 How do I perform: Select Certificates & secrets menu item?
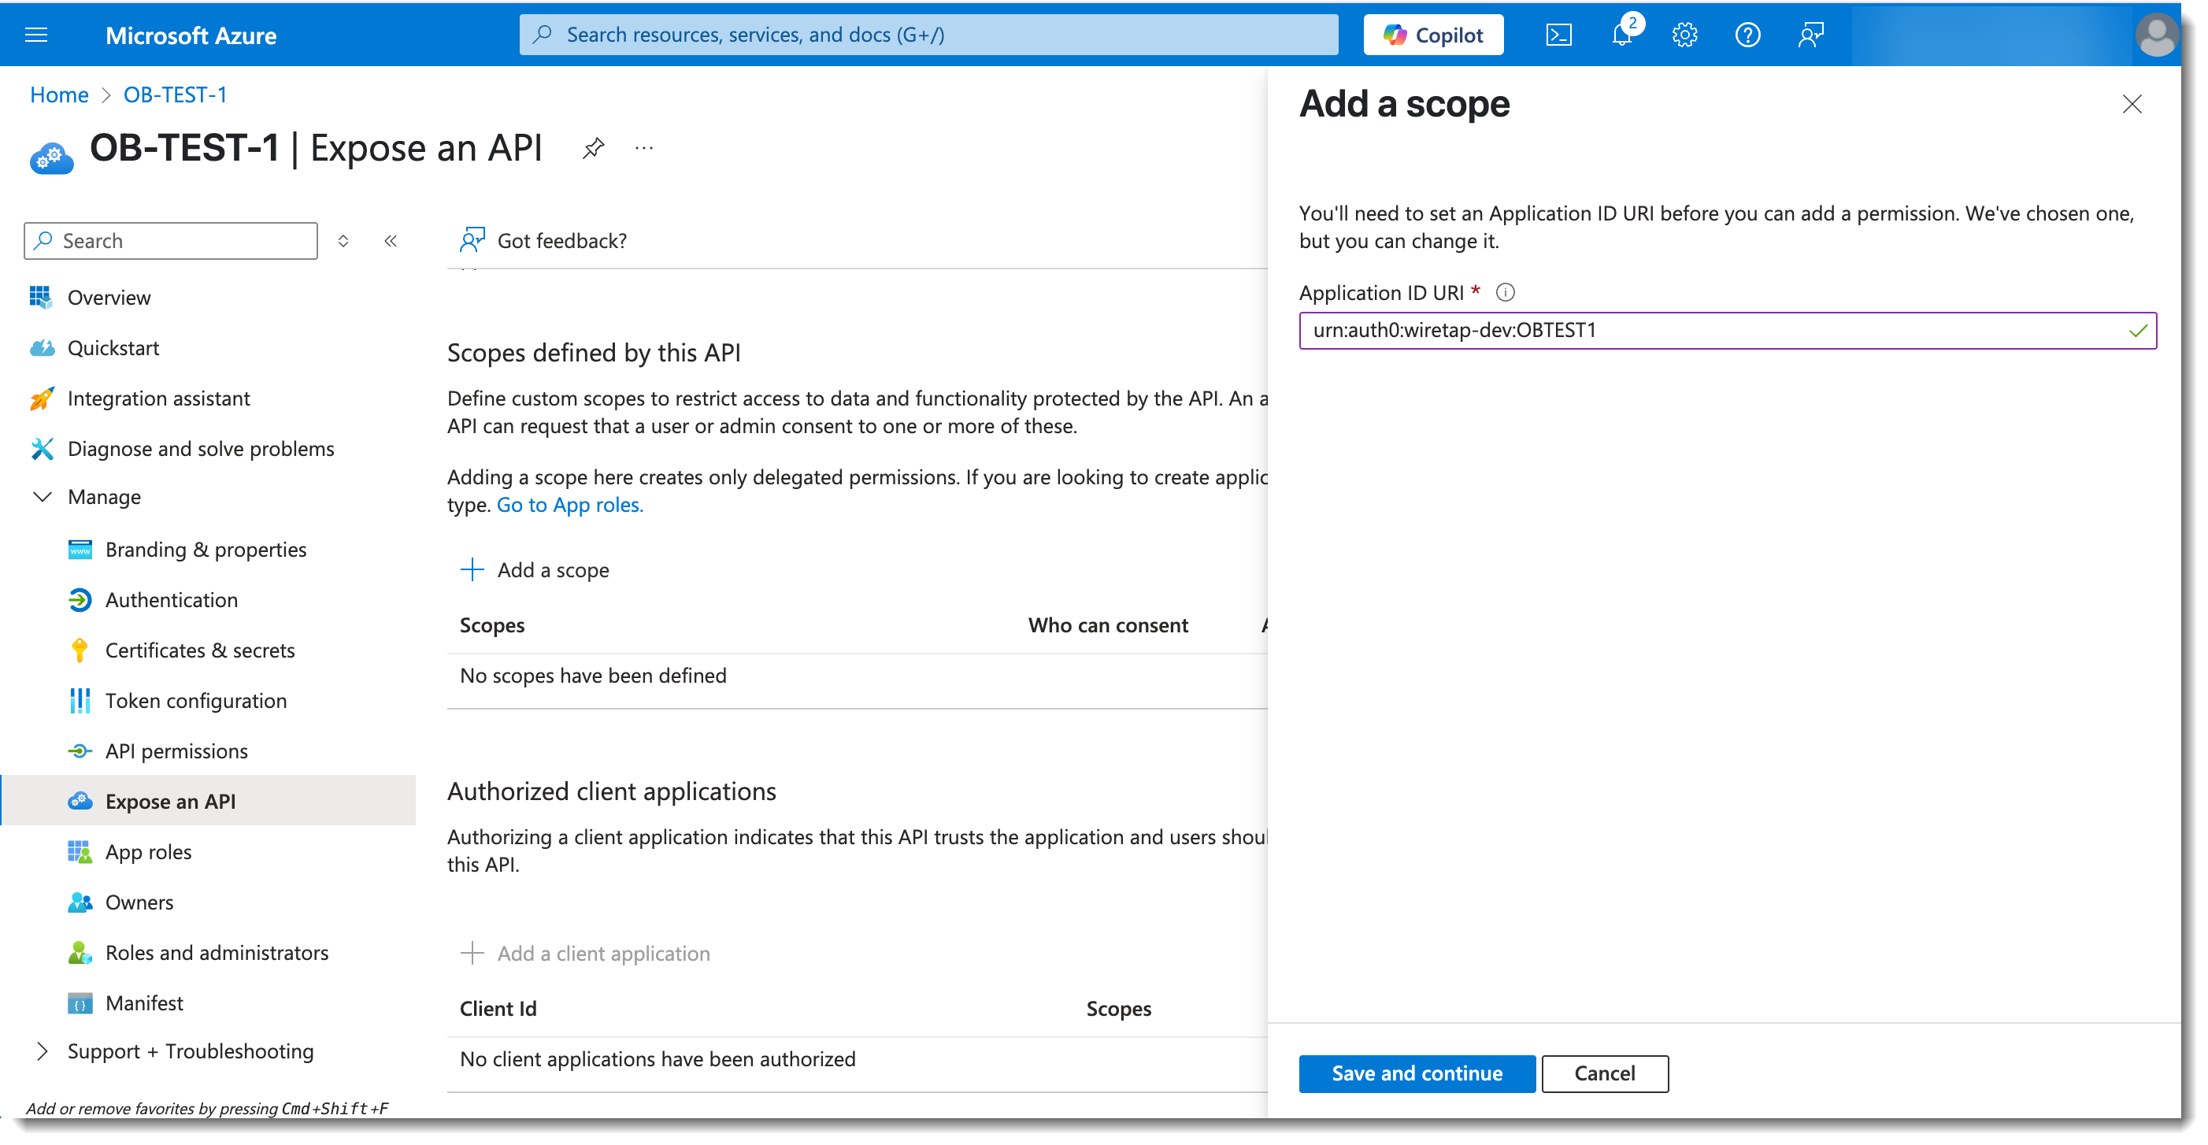[200, 650]
